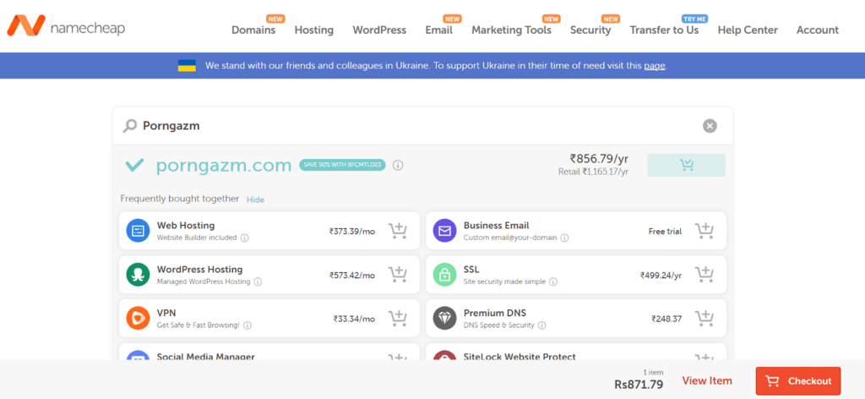Click the Web Hosting info icon
The width and height of the screenshot is (865, 399).
(245, 238)
